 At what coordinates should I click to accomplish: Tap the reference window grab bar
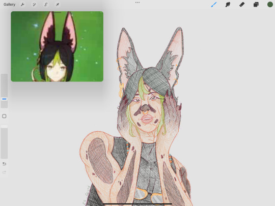tap(57, 12)
